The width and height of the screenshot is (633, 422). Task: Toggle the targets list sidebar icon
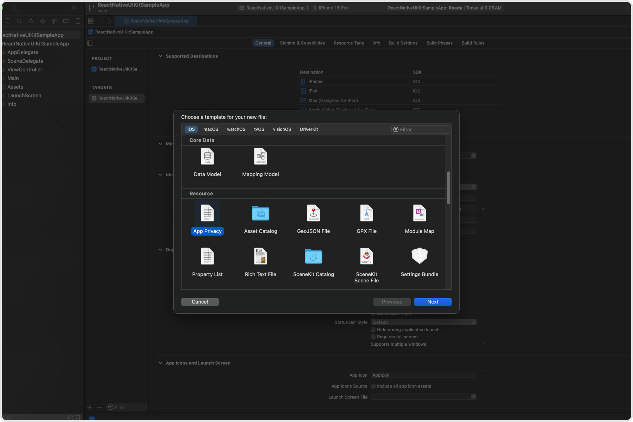90,43
